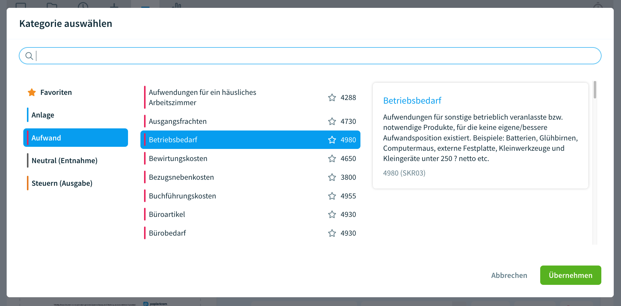Choose the Buchführungskosten category
Viewport: 621px width, 306px height.
(x=182, y=196)
